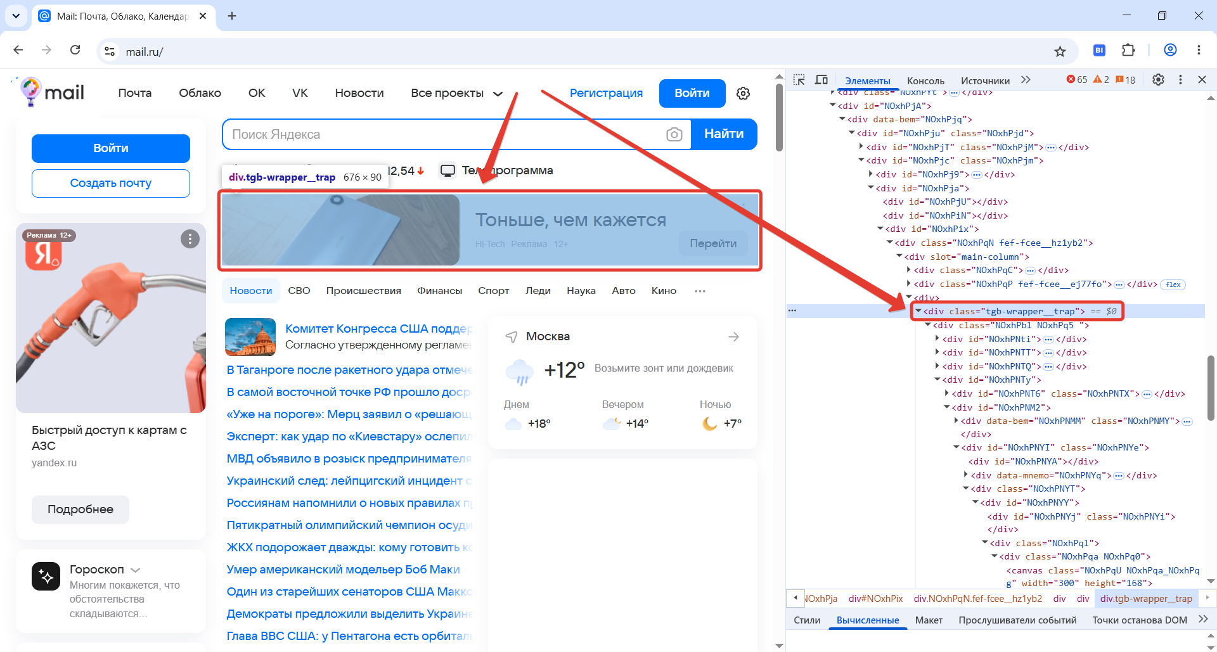Switch to the Консоль tab in DevTools
The height and width of the screenshot is (652, 1217).
point(925,80)
